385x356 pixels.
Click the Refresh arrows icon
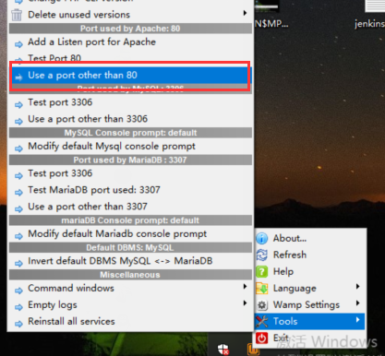(x=262, y=255)
